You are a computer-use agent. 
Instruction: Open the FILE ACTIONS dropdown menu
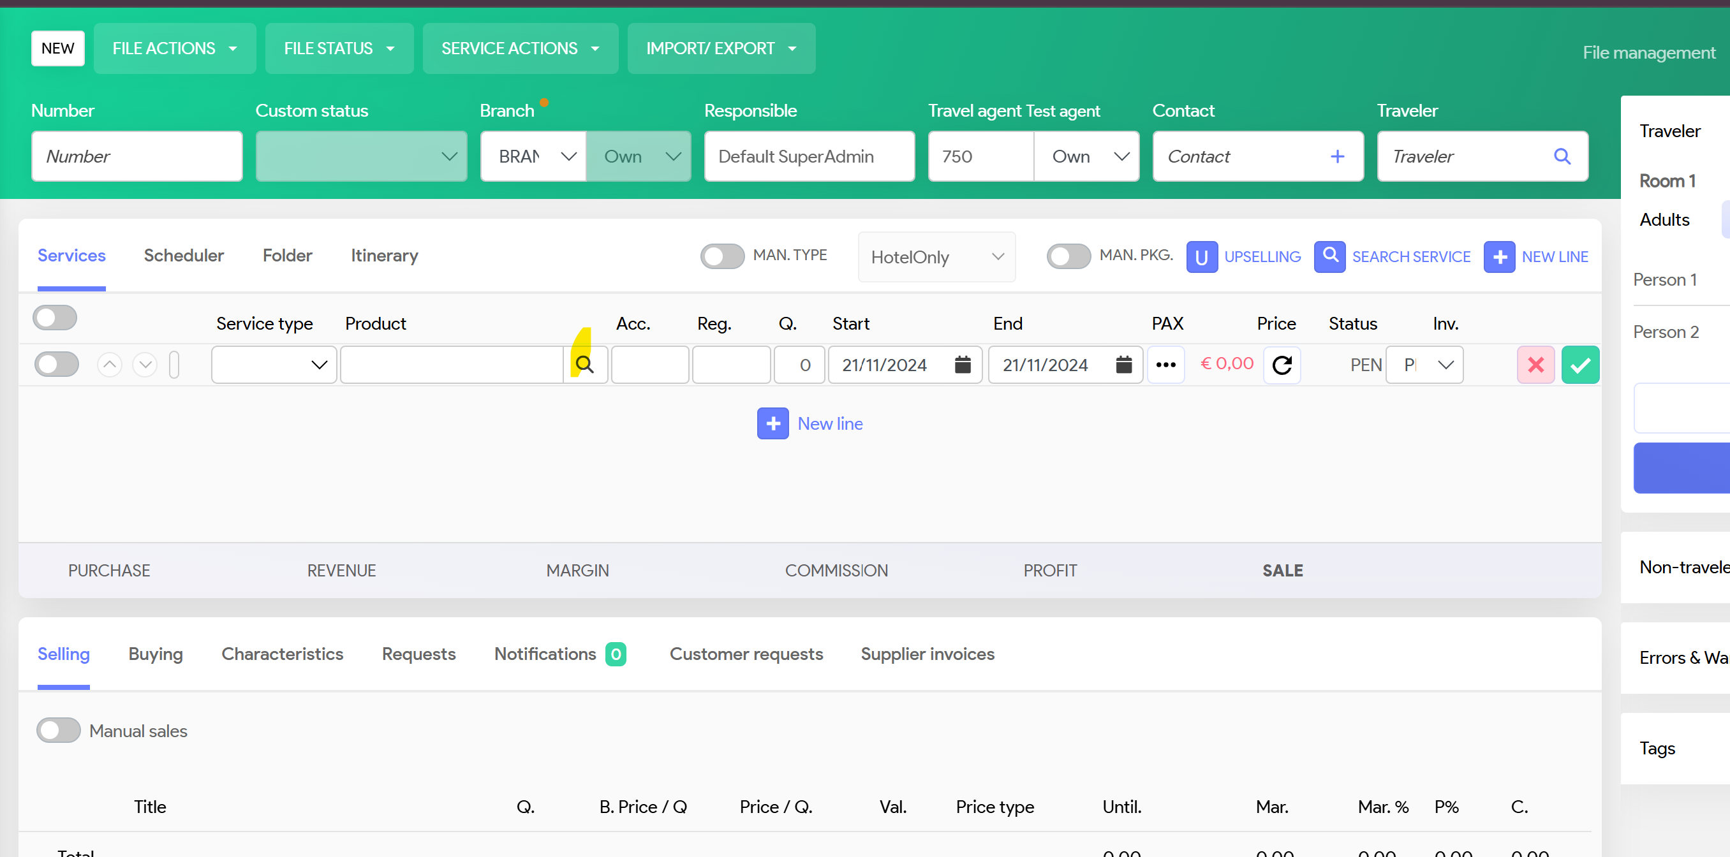tap(175, 48)
